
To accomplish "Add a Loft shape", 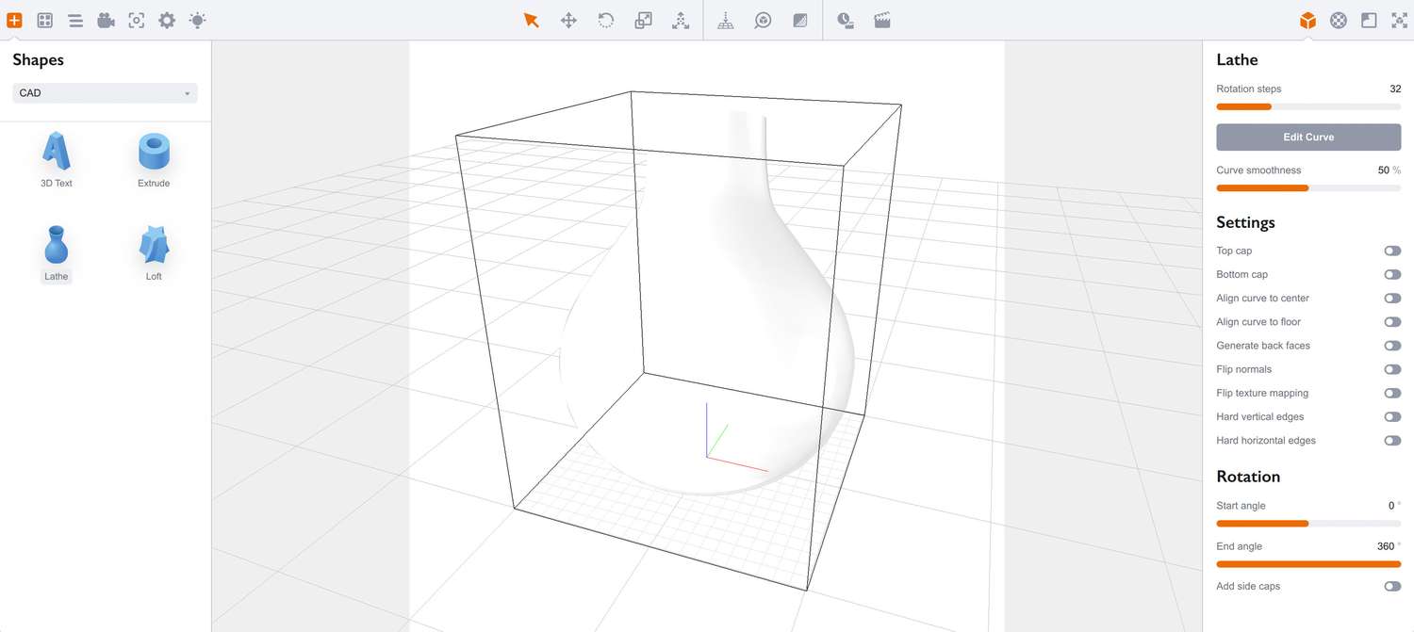I will [x=154, y=253].
